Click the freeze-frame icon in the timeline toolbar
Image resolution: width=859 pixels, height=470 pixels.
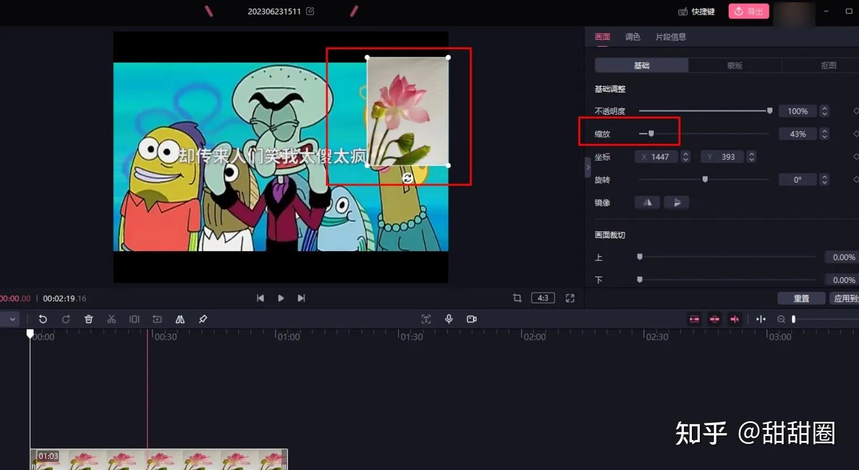(x=134, y=319)
